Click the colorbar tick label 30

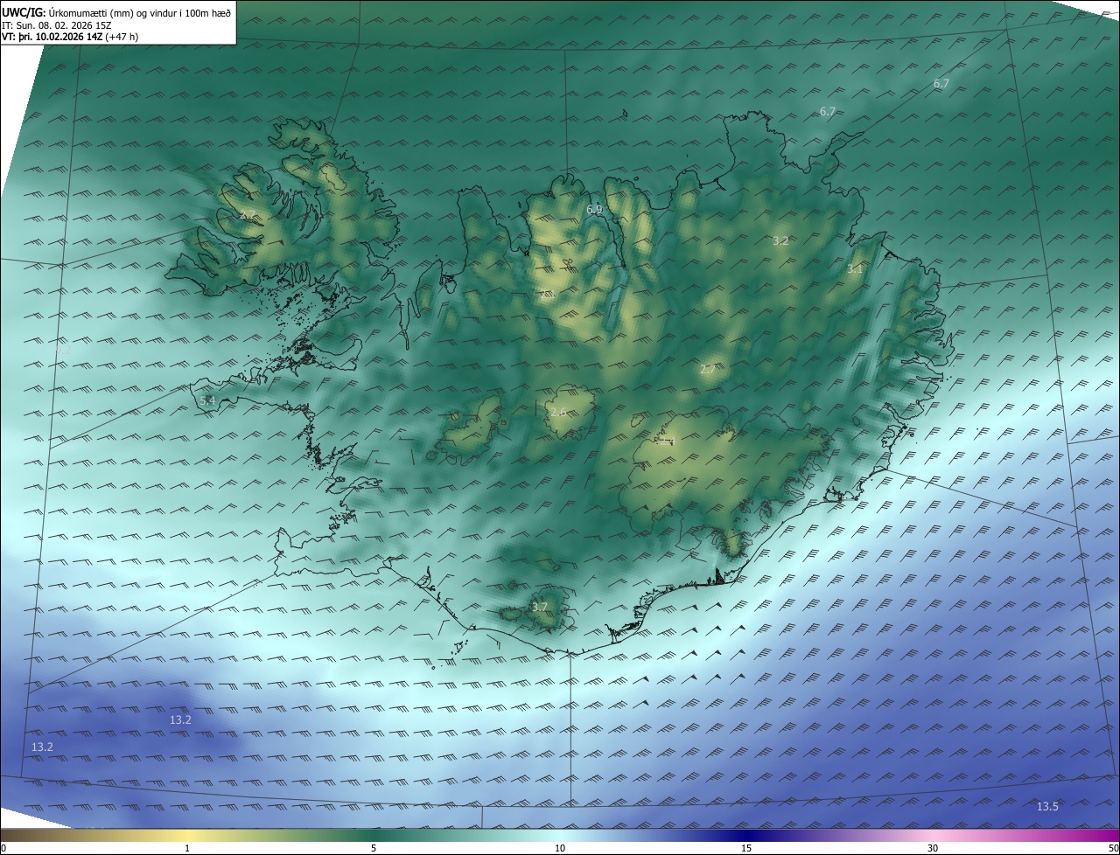[933, 848]
